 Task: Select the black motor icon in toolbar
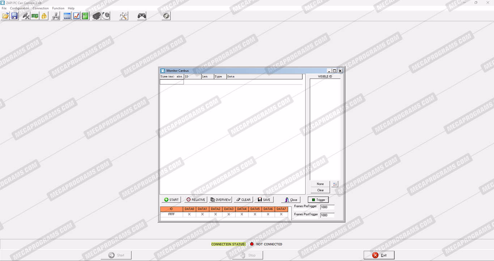(96, 16)
